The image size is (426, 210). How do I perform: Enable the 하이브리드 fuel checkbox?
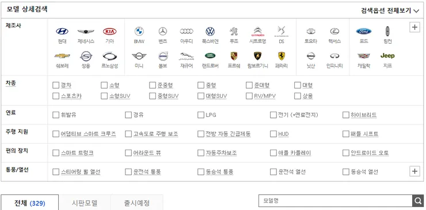(345, 115)
